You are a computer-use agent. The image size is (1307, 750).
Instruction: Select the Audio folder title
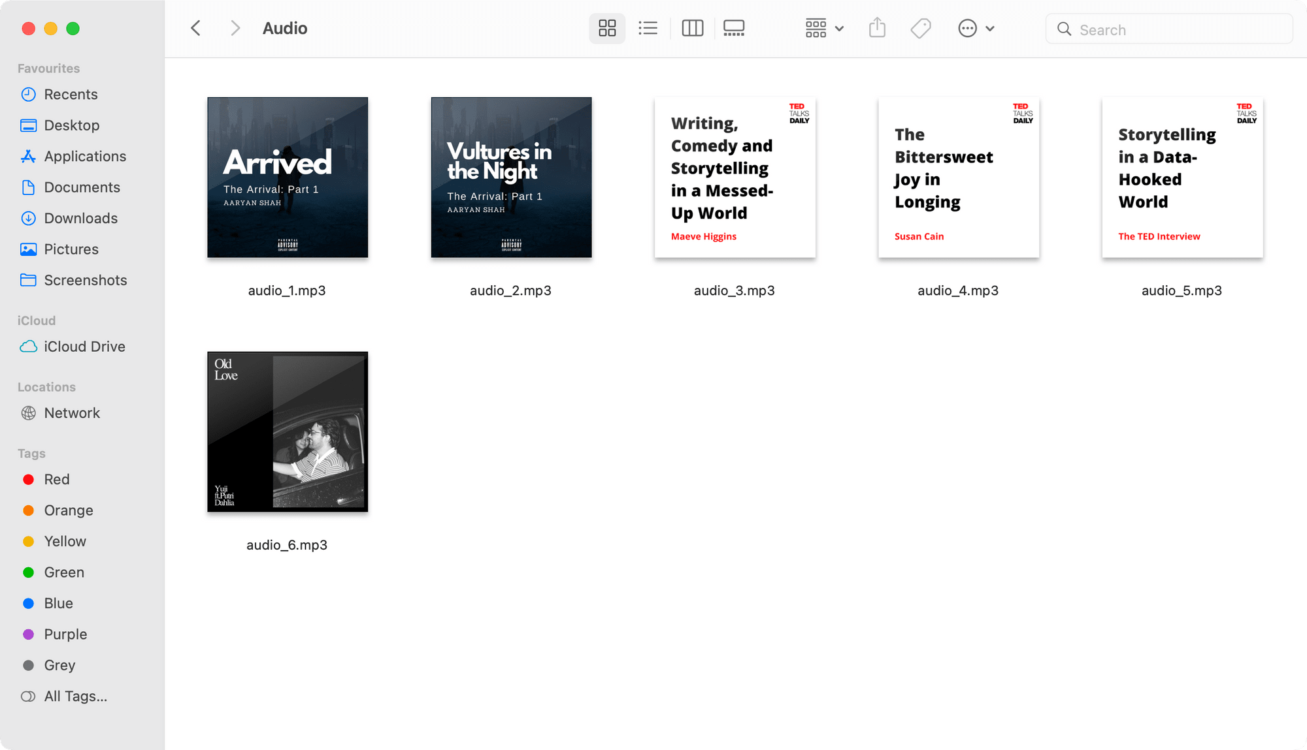click(x=284, y=28)
